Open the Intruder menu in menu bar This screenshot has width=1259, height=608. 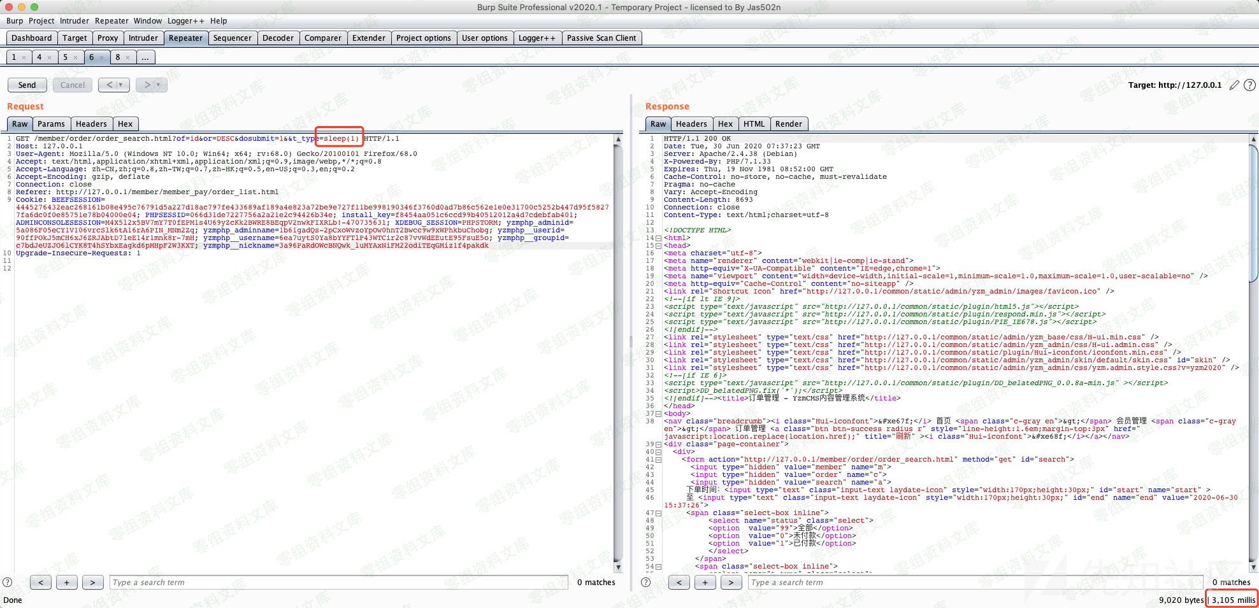[x=75, y=21]
